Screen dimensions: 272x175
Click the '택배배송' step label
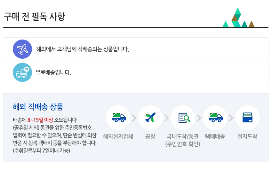215,136
